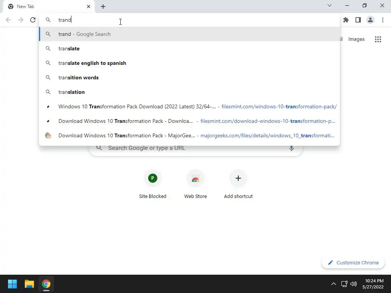This screenshot has height=293, width=391.
Task: Open the Site Blocked shortcut
Action: coord(153,184)
